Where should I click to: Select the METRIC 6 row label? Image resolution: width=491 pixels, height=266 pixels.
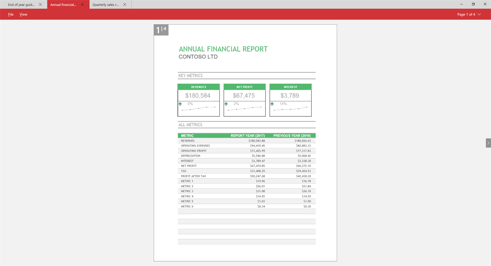click(187, 206)
